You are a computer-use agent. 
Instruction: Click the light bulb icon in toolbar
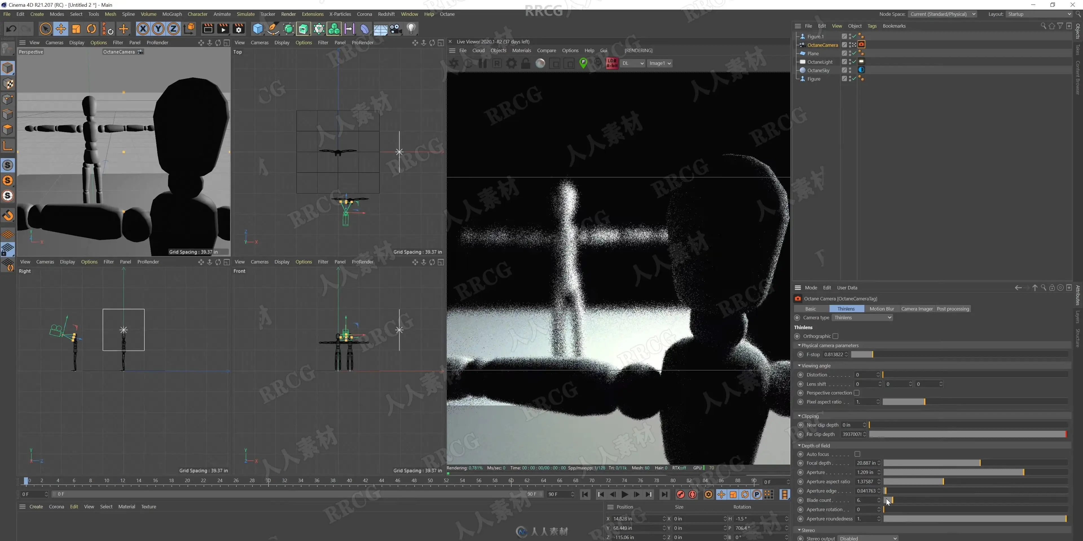pyautogui.click(x=411, y=29)
